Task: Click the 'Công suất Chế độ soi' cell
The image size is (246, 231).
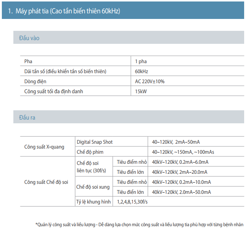Action: click(46, 182)
